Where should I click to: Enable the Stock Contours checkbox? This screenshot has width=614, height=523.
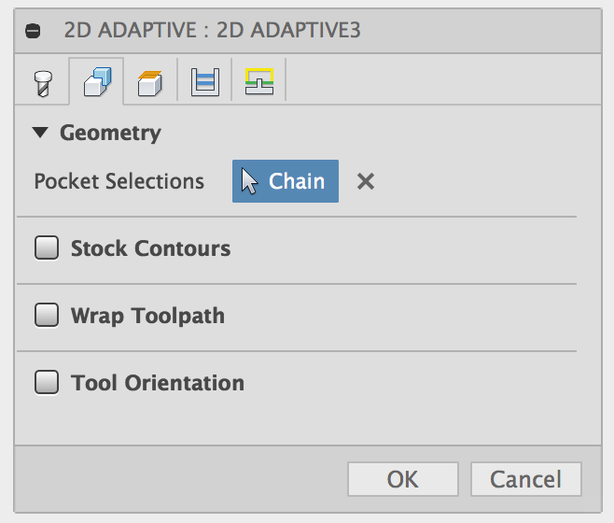(46, 248)
